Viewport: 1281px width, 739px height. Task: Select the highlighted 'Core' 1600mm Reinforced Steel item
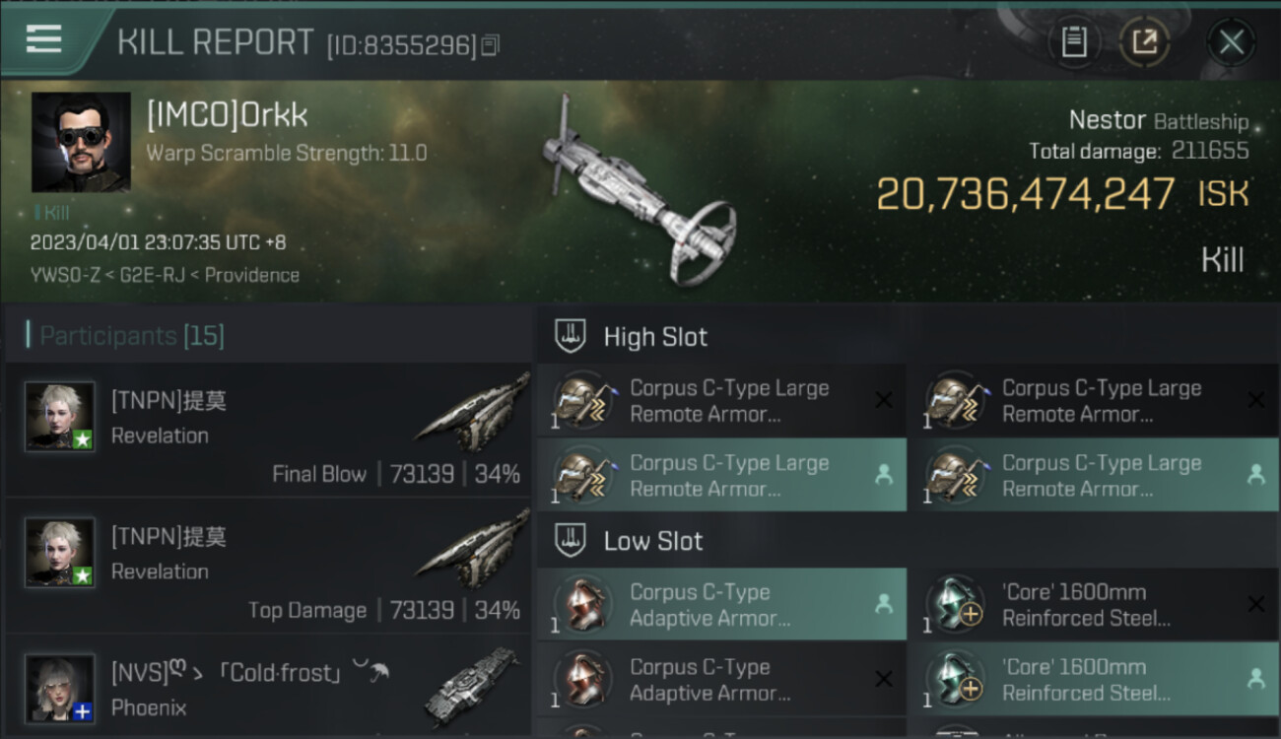(x=1093, y=679)
